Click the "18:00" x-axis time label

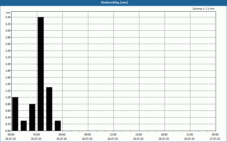pos(164,135)
